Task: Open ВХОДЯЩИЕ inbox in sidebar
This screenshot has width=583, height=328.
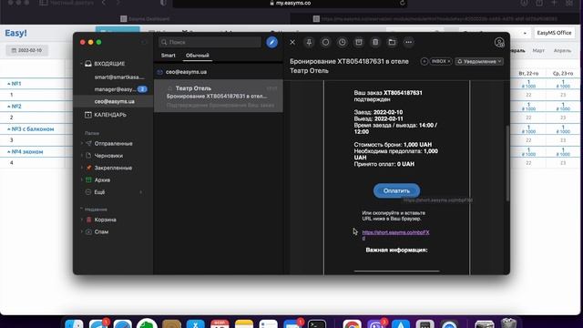Action: (x=109, y=64)
